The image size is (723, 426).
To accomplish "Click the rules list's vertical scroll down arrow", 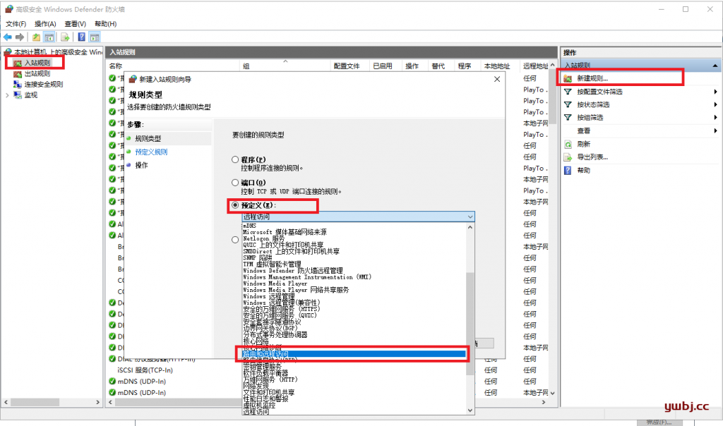I will coord(552,393).
